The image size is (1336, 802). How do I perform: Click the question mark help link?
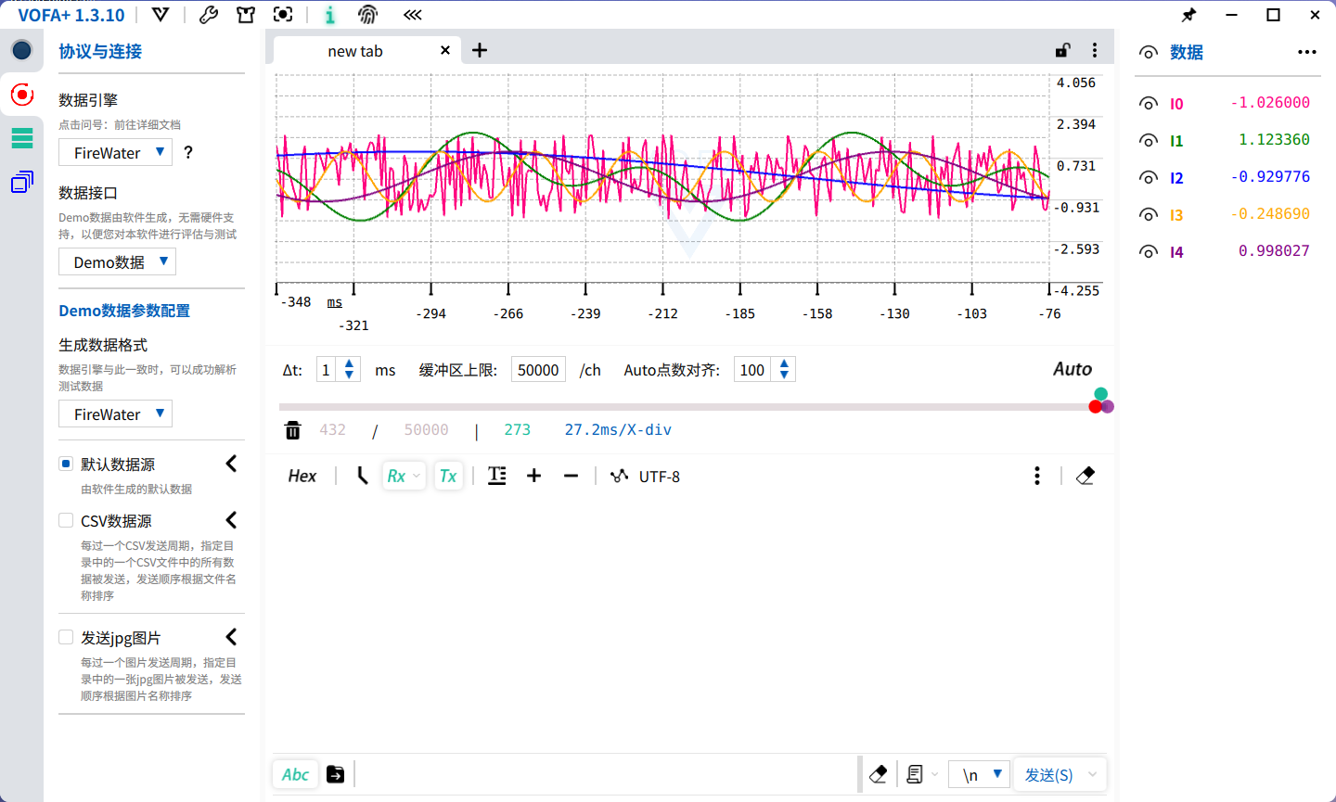point(187,152)
